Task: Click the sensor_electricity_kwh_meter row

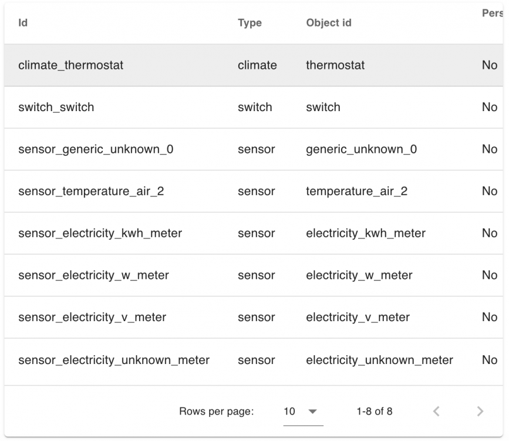Action: point(100,233)
